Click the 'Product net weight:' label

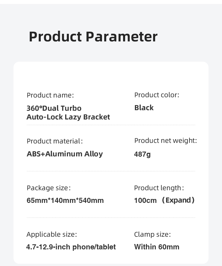166,141
